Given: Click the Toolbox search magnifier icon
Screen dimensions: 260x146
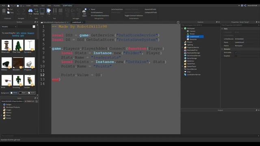Looking at the screenshot, I should click(x=34, y=26).
